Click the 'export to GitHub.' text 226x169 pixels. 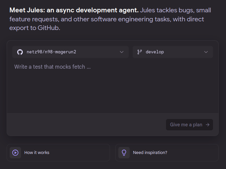tap(35, 28)
